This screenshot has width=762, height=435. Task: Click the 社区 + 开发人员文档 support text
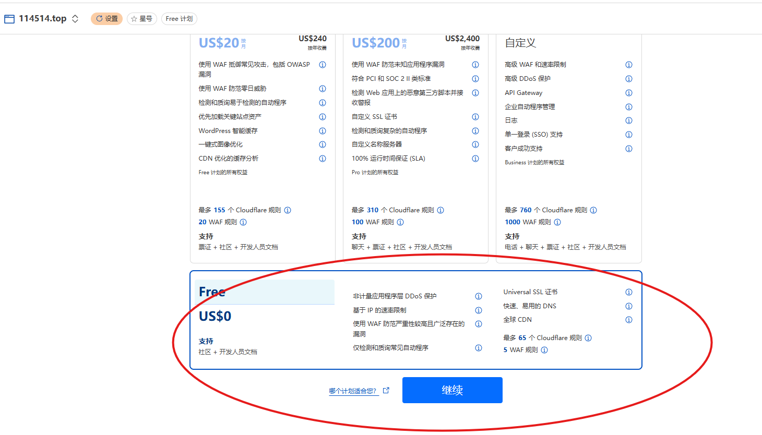tap(228, 352)
